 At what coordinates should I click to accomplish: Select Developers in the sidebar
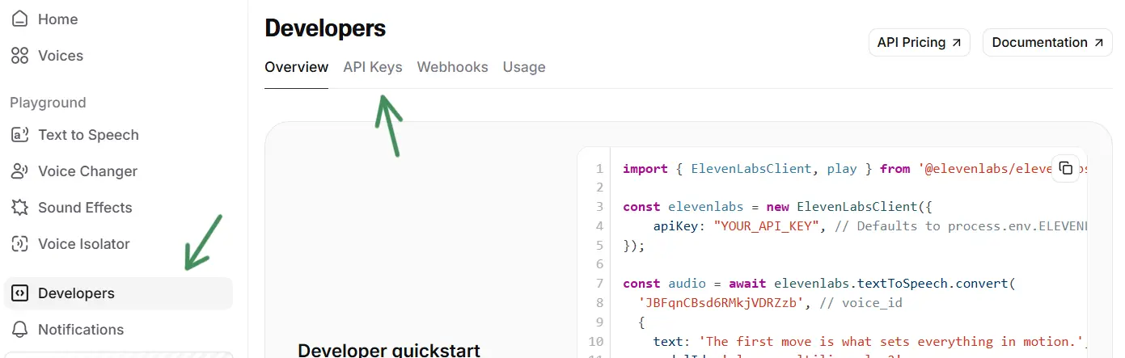(x=118, y=293)
